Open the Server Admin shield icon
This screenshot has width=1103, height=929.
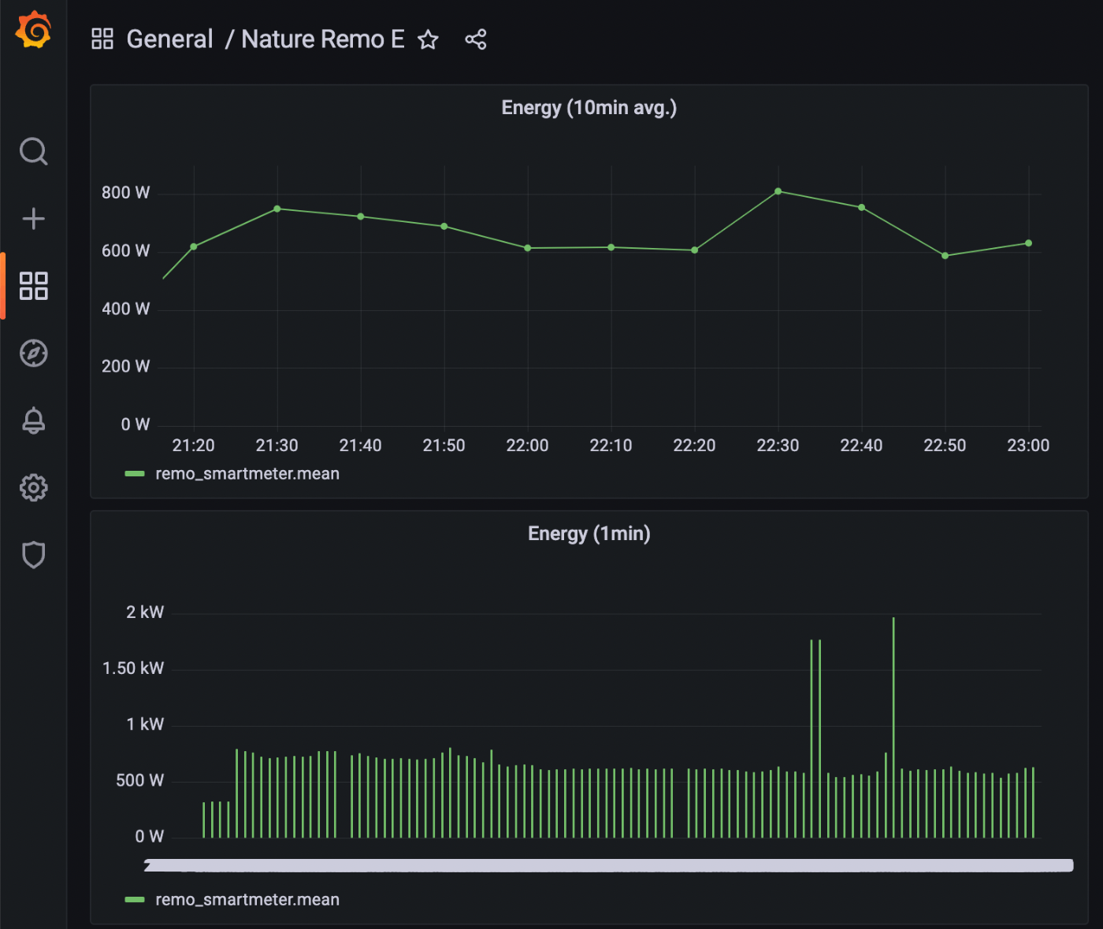tap(34, 555)
